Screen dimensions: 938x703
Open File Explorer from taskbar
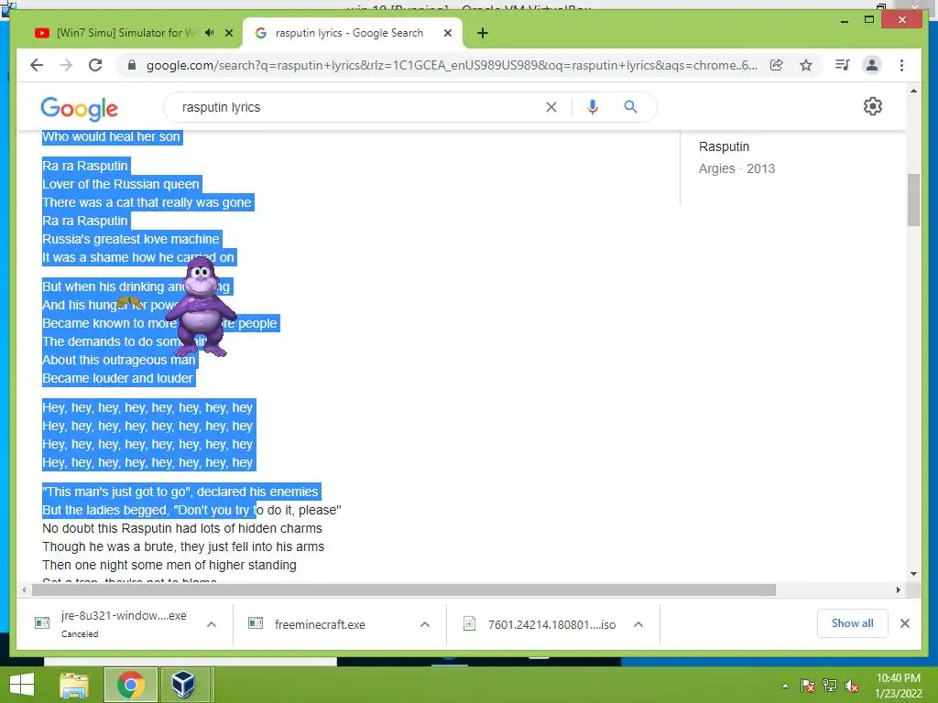point(74,685)
